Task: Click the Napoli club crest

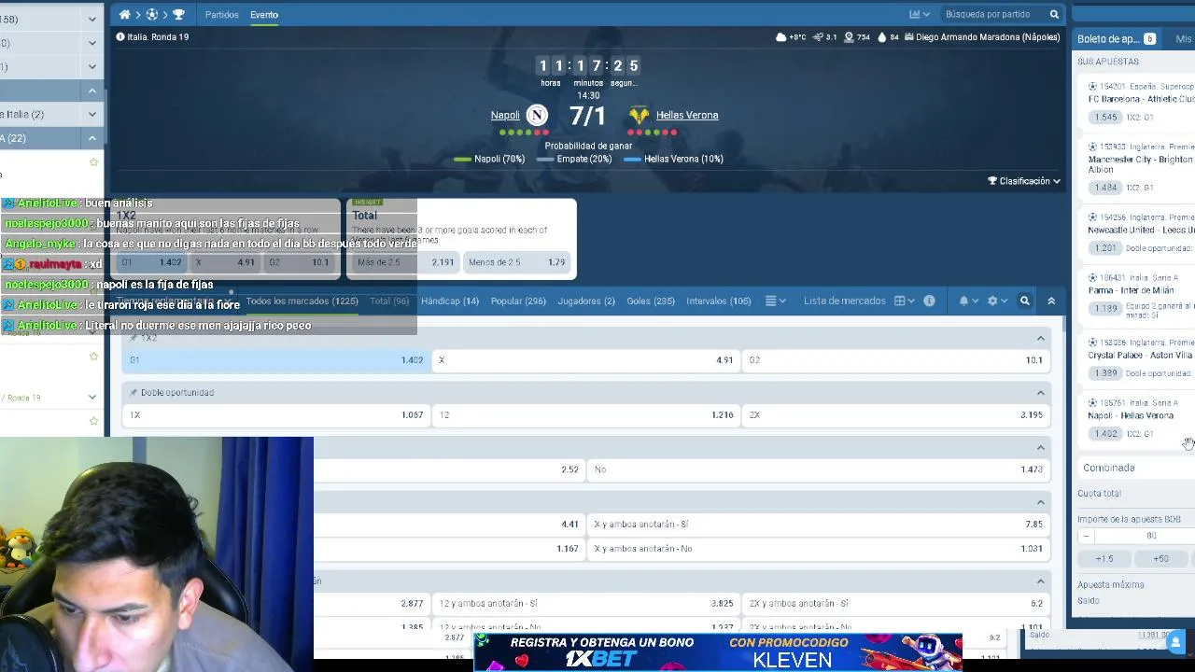Action: 537,115
